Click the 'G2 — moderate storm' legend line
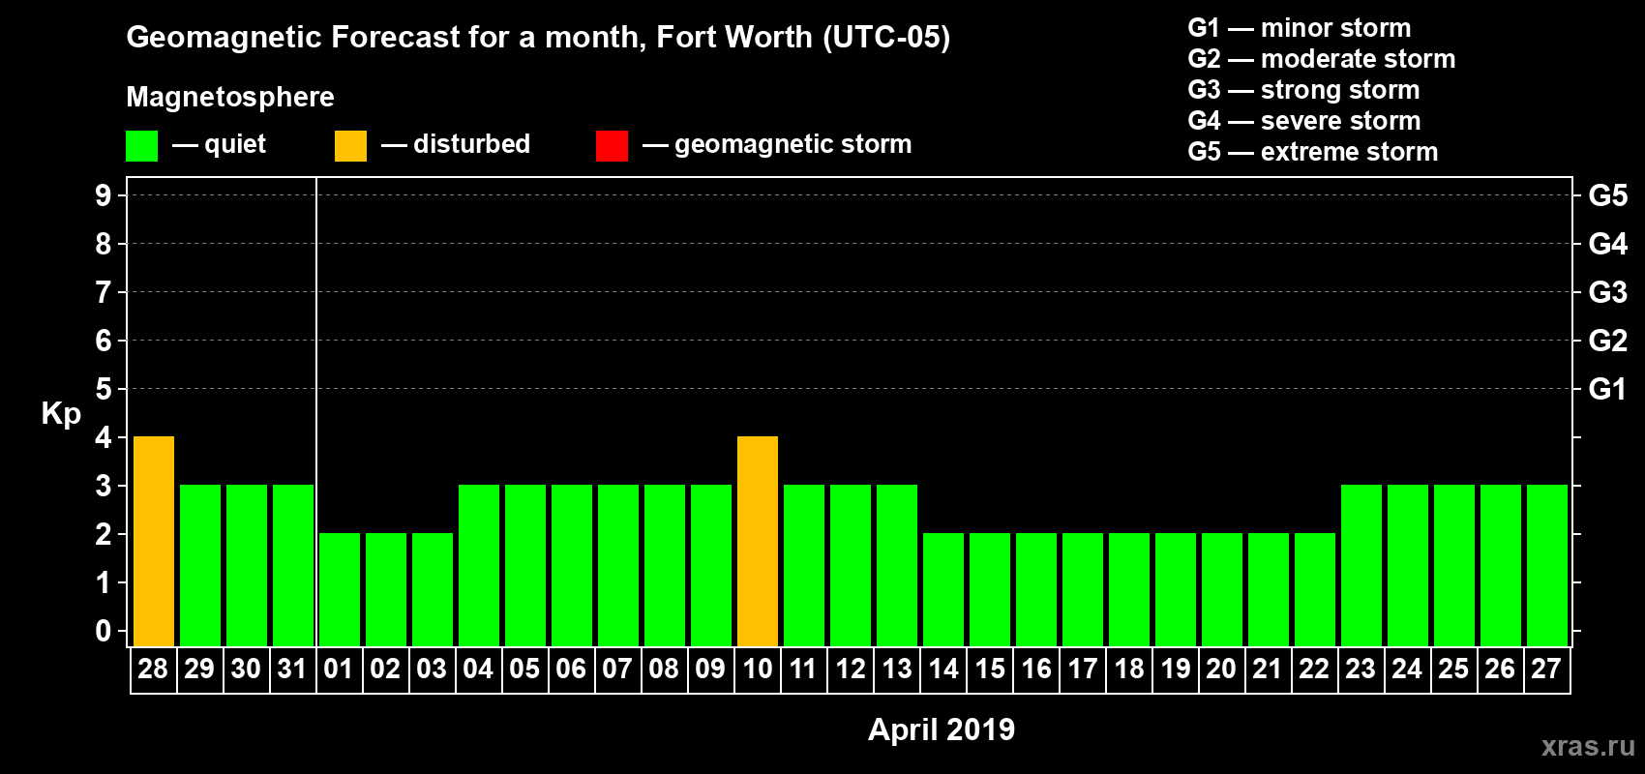Viewport: 1645px width, 774px height. 1322,59
